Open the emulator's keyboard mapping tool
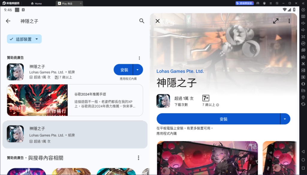307x175 pixels. click(303, 17)
